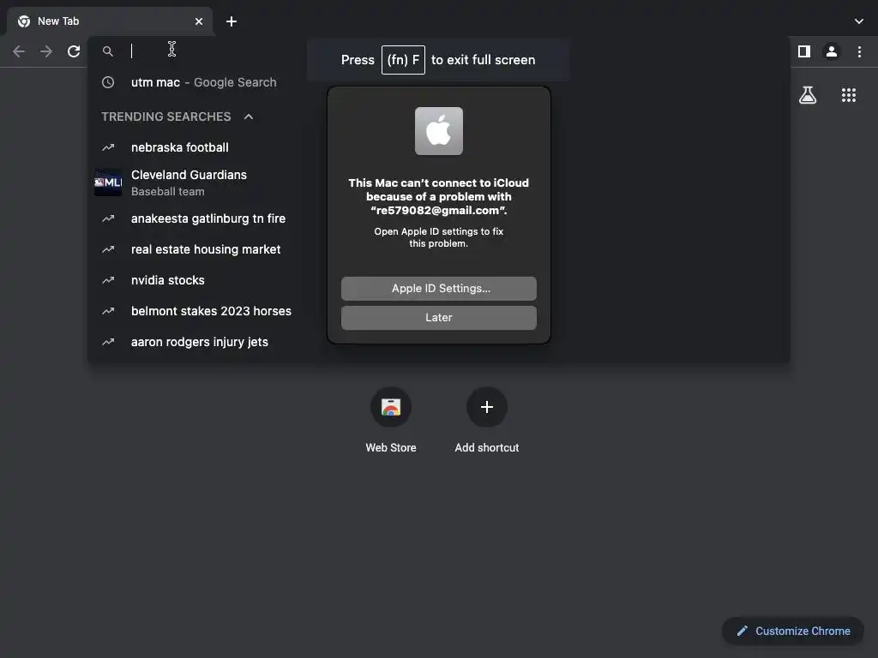Select 'nebraska football' trending search

[438, 147]
